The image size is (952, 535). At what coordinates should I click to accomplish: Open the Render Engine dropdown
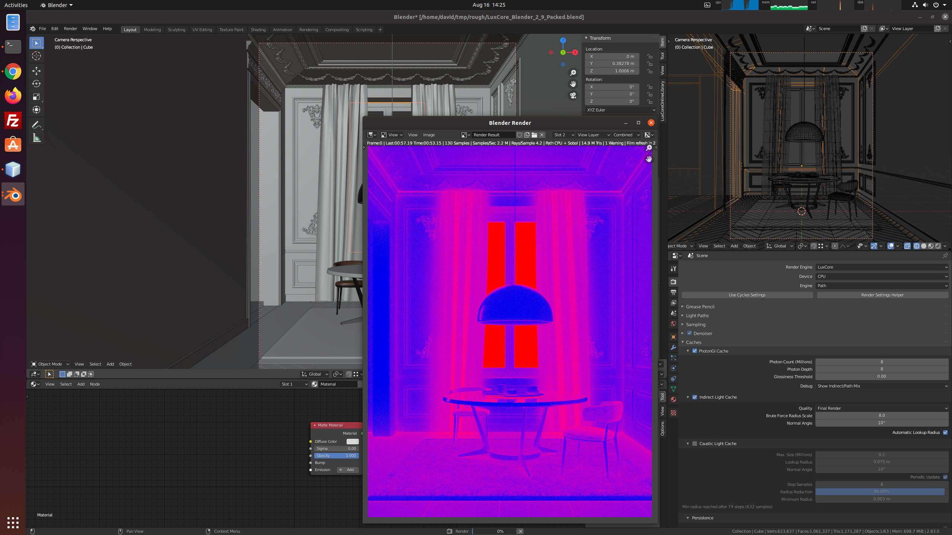pyautogui.click(x=881, y=267)
